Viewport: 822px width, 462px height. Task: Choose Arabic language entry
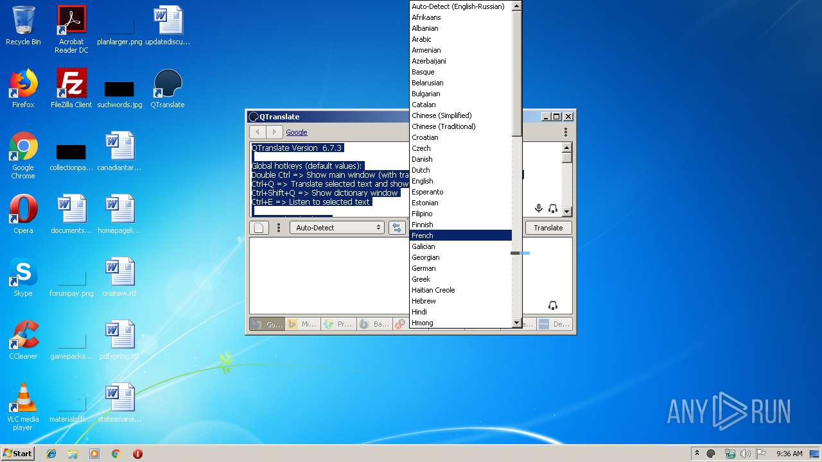[460, 39]
